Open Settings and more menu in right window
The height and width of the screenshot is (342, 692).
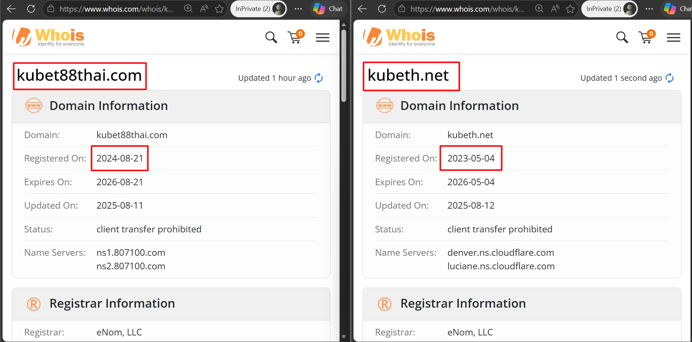pos(649,9)
